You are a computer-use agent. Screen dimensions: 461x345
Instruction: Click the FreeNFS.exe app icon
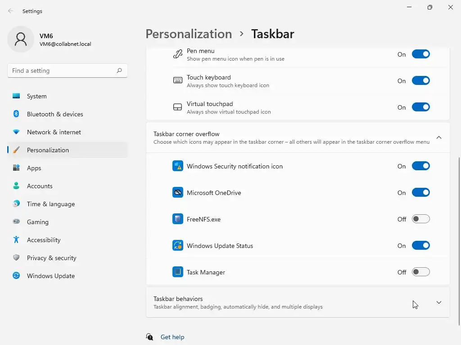point(178,219)
